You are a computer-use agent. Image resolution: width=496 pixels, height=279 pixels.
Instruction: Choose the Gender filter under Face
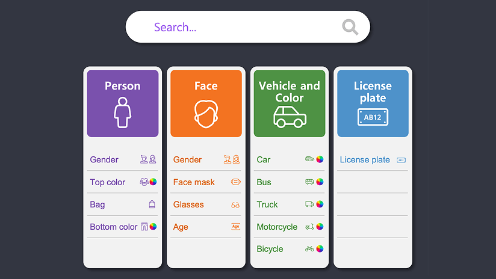tap(188, 159)
